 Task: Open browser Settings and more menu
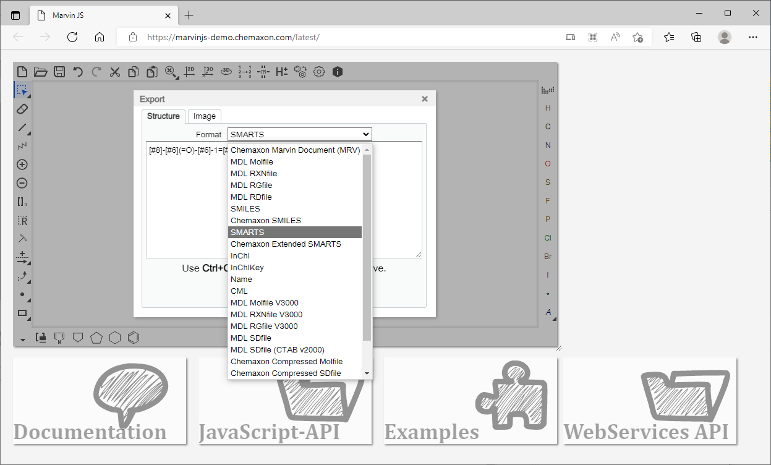click(753, 37)
